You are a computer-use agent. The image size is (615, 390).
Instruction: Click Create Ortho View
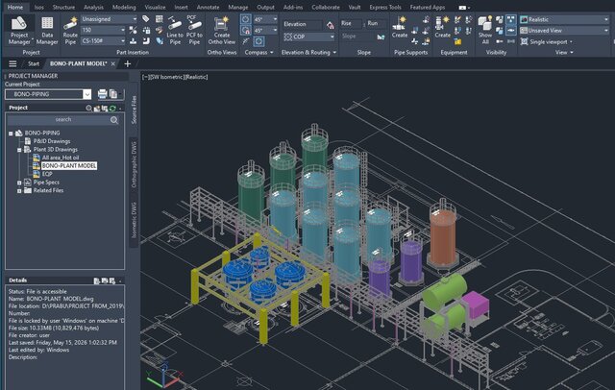pos(222,31)
